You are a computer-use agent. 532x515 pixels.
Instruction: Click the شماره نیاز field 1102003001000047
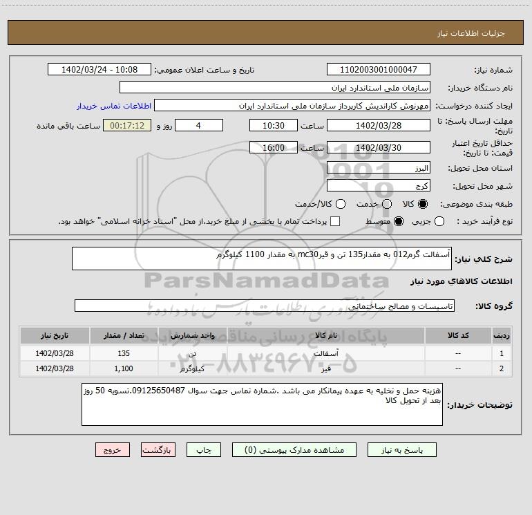click(379, 70)
